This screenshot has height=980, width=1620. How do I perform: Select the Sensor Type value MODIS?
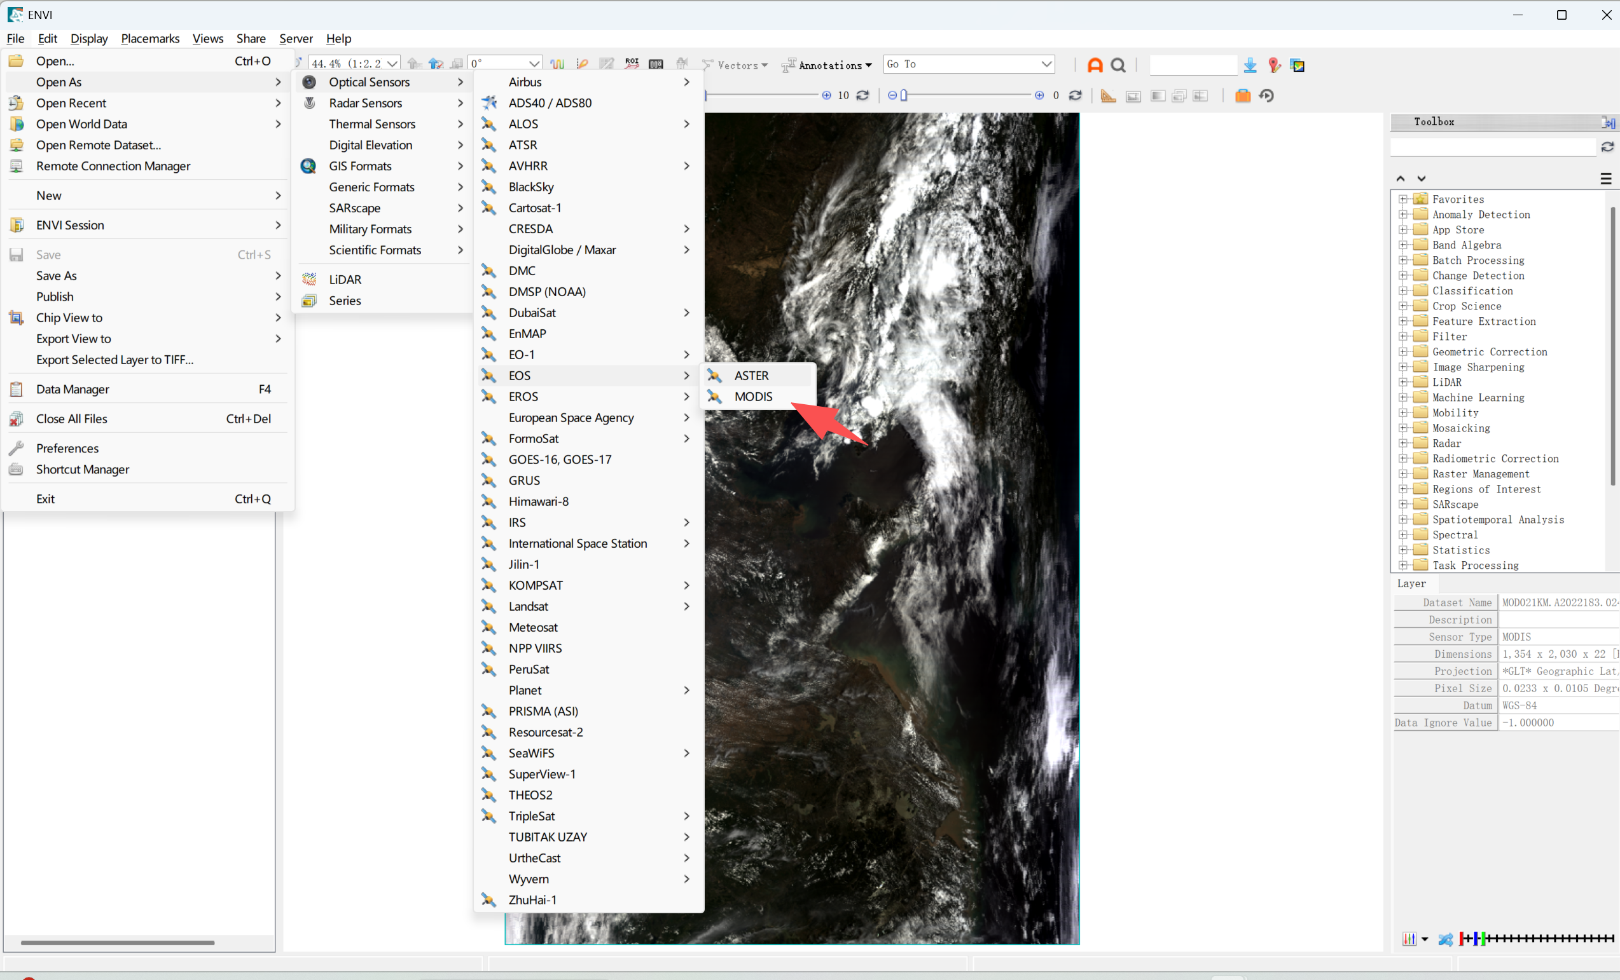[1516, 636]
